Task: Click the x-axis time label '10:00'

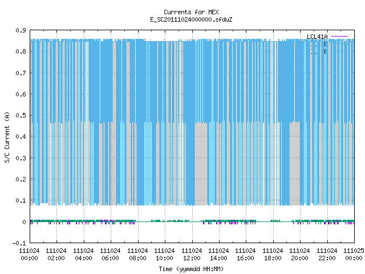Action: coord(164,258)
